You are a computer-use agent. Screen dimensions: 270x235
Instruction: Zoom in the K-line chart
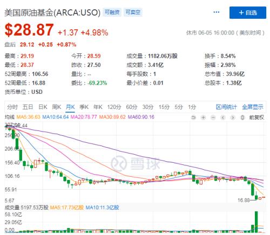(203, 118)
